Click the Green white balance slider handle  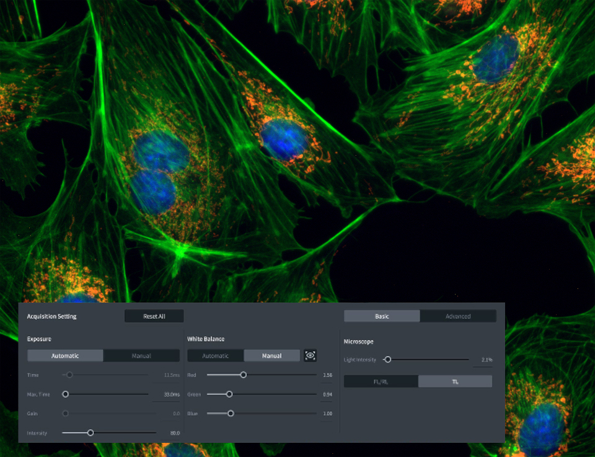[229, 394]
